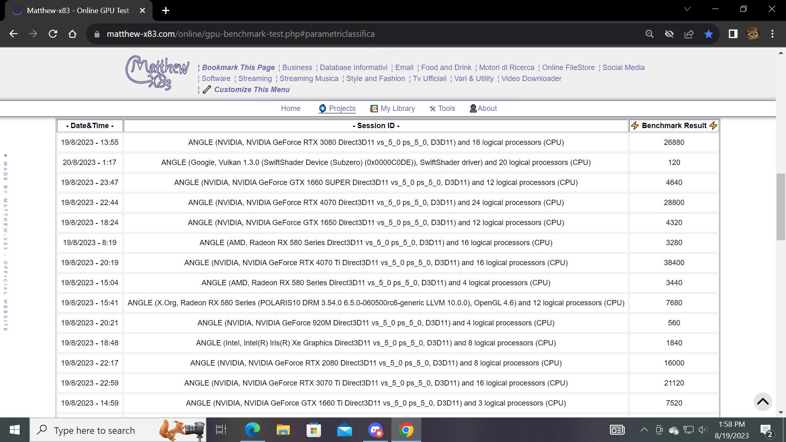
Task: Go back to the previous page
Action: coord(14,34)
